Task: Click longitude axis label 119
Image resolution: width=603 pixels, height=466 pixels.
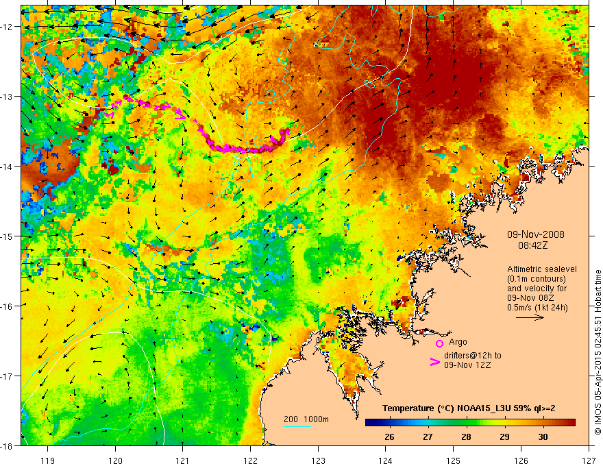Action: (x=48, y=461)
